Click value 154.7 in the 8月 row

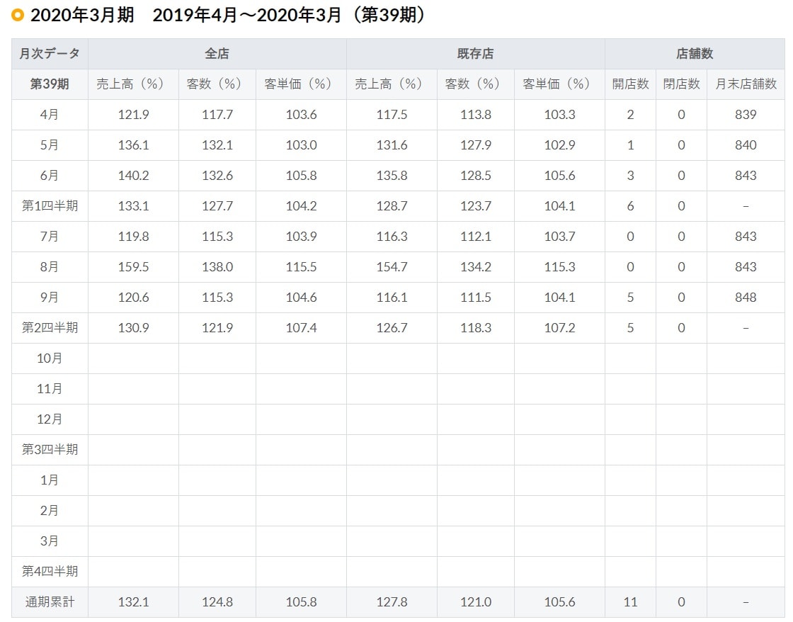point(392,266)
